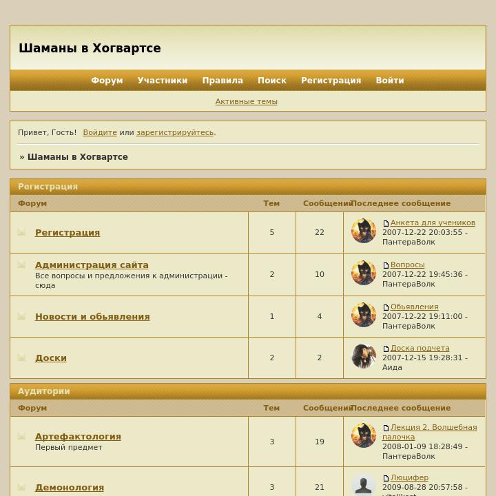The width and height of the screenshot is (496, 496).
Task: Open the Войти menu item
Action: pyautogui.click(x=390, y=81)
